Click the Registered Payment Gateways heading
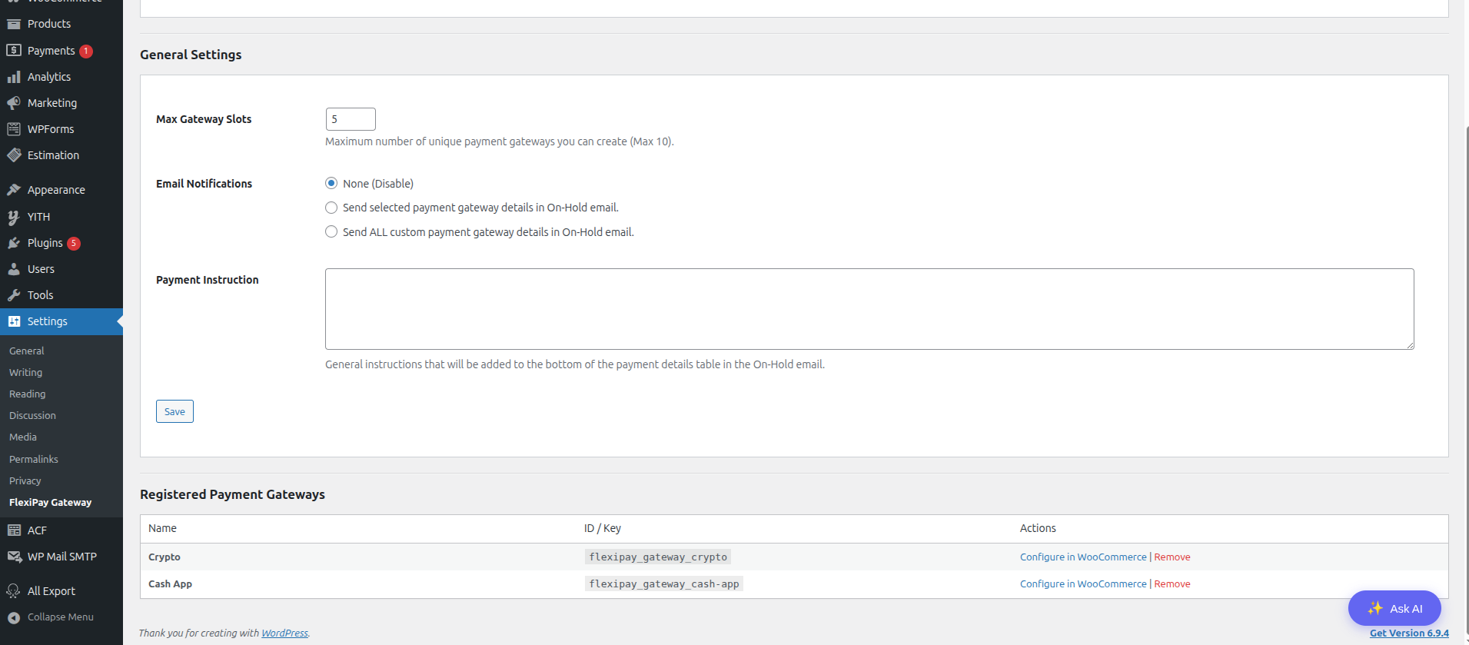This screenshot has height=645, width=1469. point(232,494)
